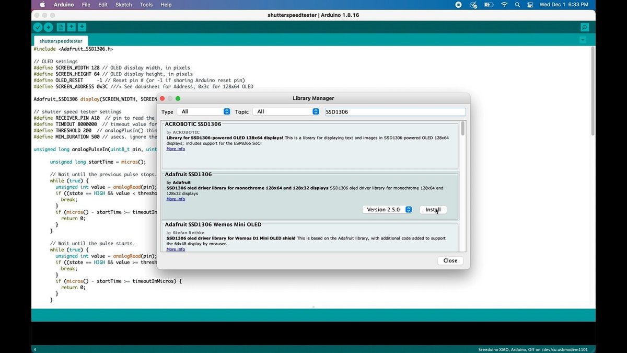This screenshot has width=627, height=353.
Task: Open the Type dropdown in Library Manager
Action: pos(204,112)
